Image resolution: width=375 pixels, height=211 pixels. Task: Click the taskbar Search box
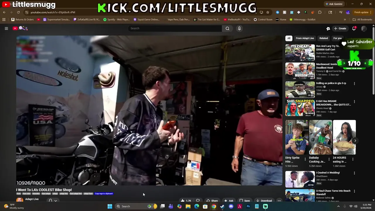coord(136,206)
